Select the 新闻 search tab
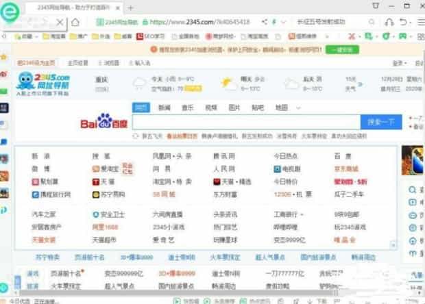Viewport: 425px width, 304px height. point(165,107)
